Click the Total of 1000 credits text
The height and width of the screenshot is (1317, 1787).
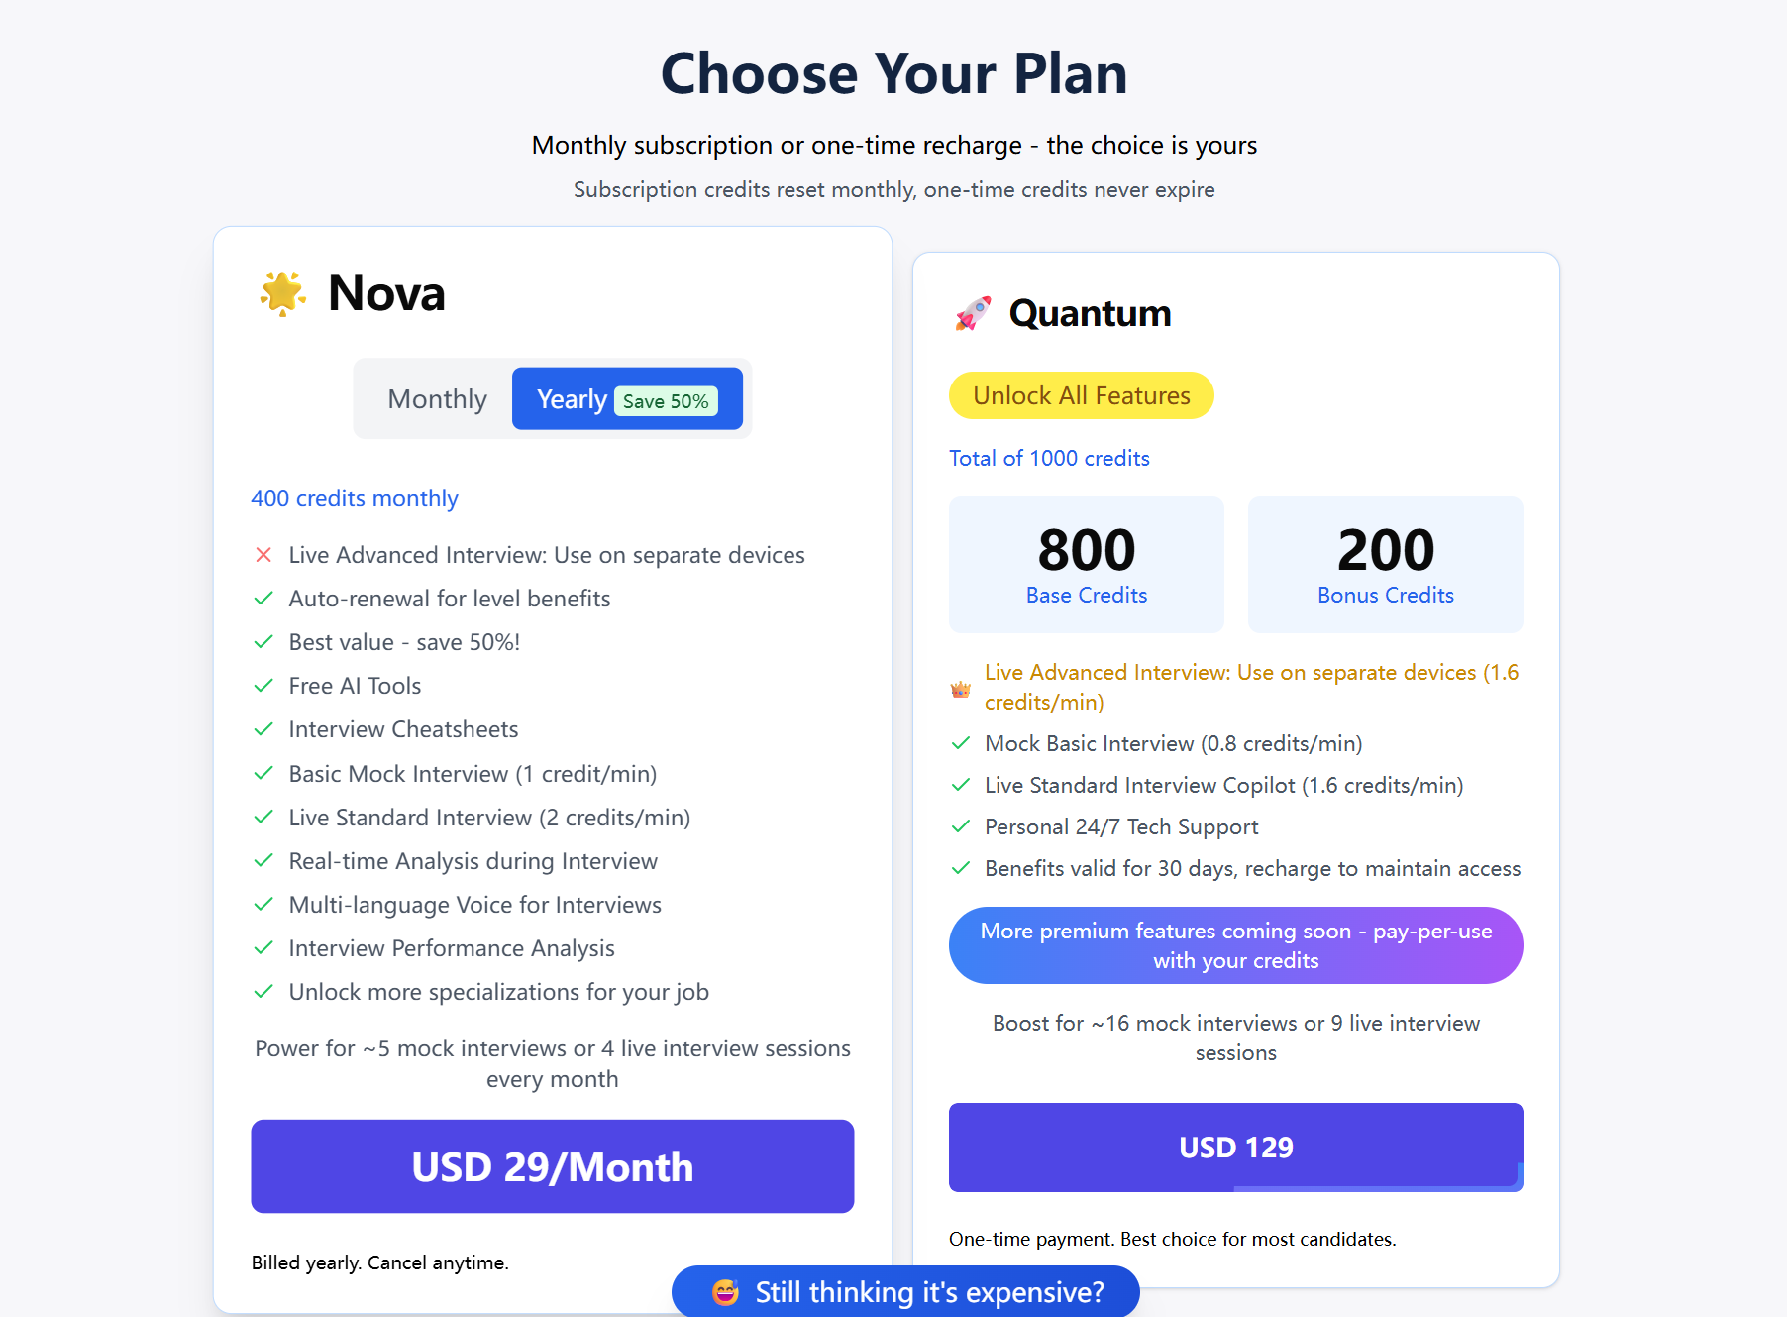(1049, 458)
